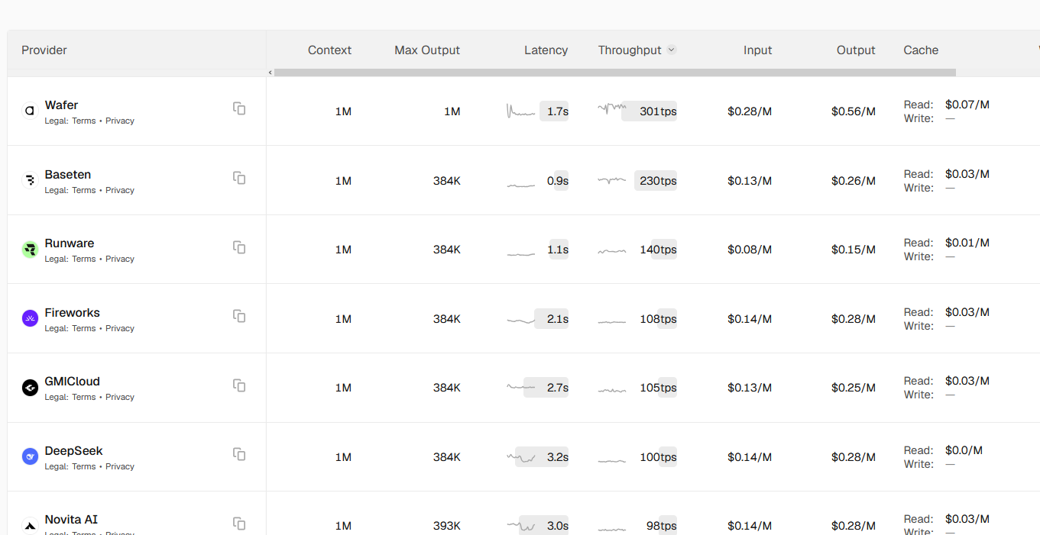View Baseten throughput sparkline chart
This screenshot has height=535, width=1040.
tap(612, 180)
